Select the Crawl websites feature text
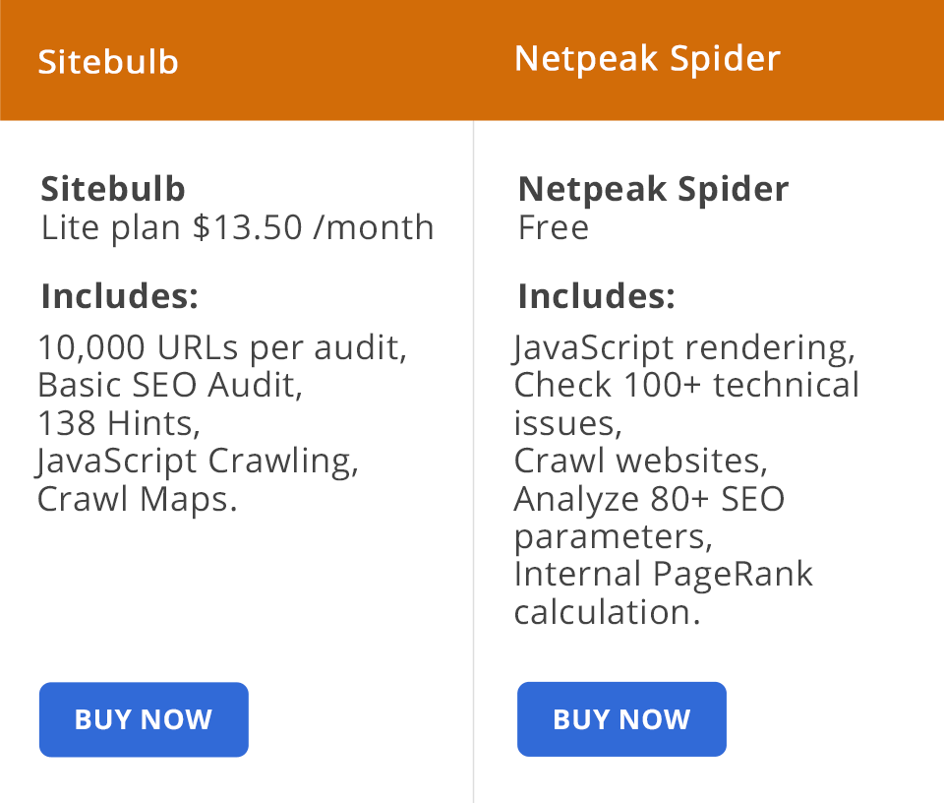 click(640, 461)
